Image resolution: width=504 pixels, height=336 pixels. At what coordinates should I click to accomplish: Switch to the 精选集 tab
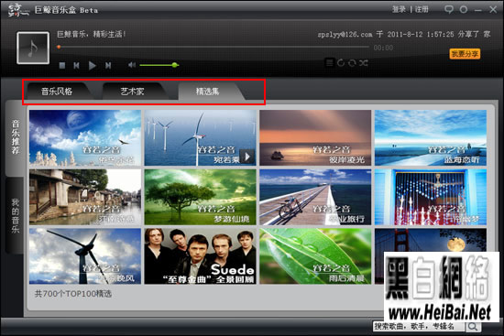tap(208, 92)
